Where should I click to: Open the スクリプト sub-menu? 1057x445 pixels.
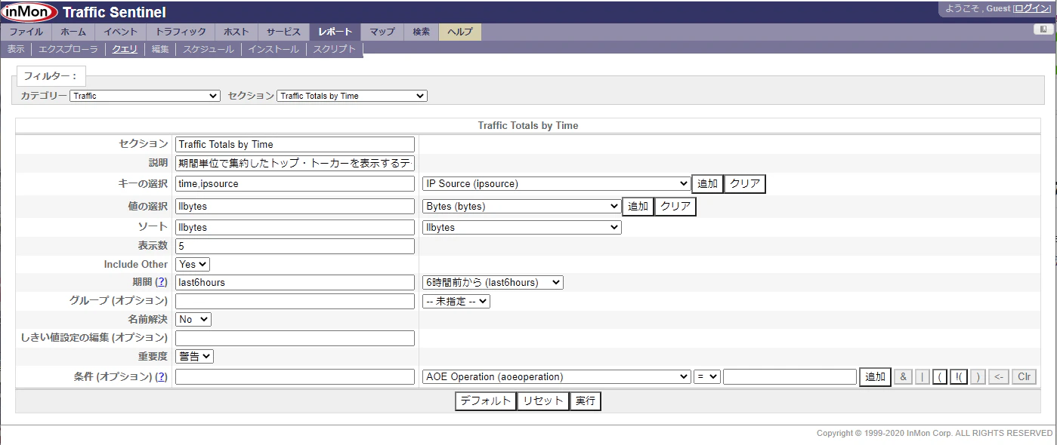334,49
